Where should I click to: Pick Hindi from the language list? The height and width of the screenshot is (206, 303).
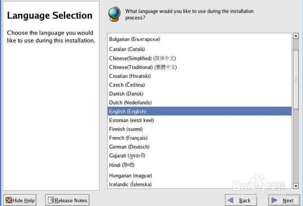199,165
